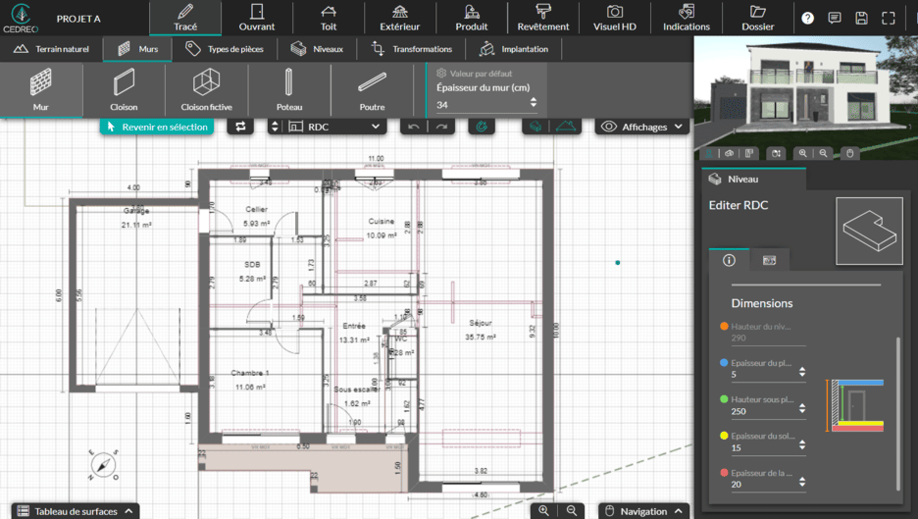Save the project with the floppy icon

point(861,18)
